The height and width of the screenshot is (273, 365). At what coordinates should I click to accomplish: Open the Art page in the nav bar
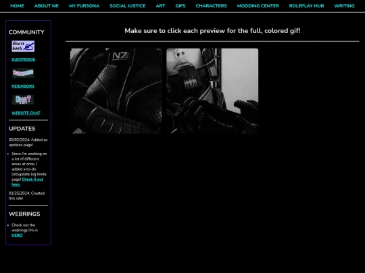(160, 6)
